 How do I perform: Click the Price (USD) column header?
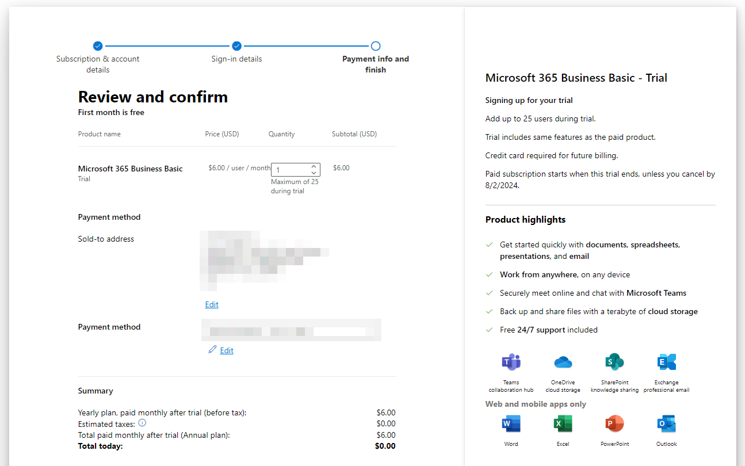[x=222, y=134]
